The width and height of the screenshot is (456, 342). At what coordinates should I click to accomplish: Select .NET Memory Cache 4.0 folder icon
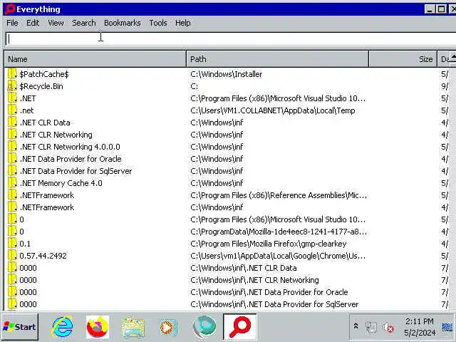12,183
